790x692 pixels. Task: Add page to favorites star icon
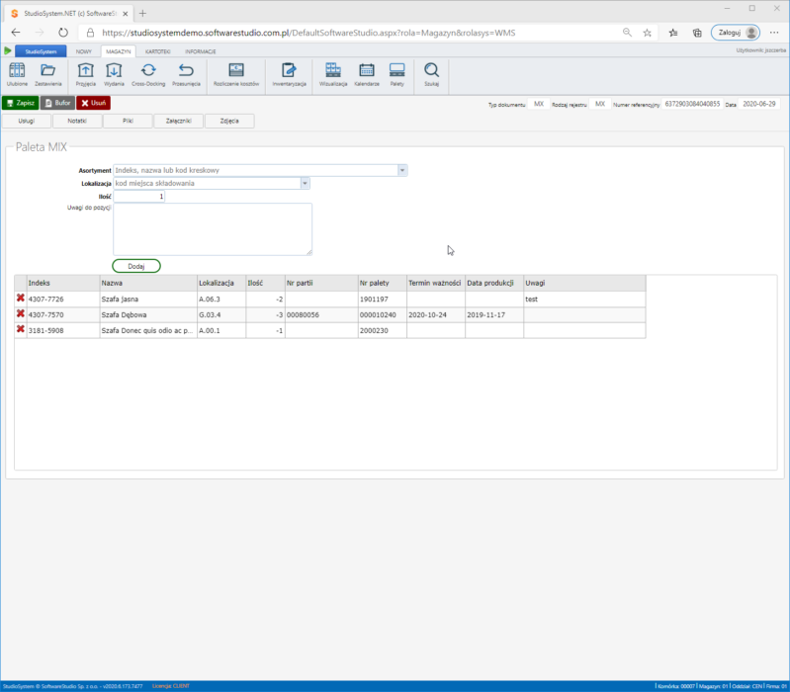click(648, 33)
